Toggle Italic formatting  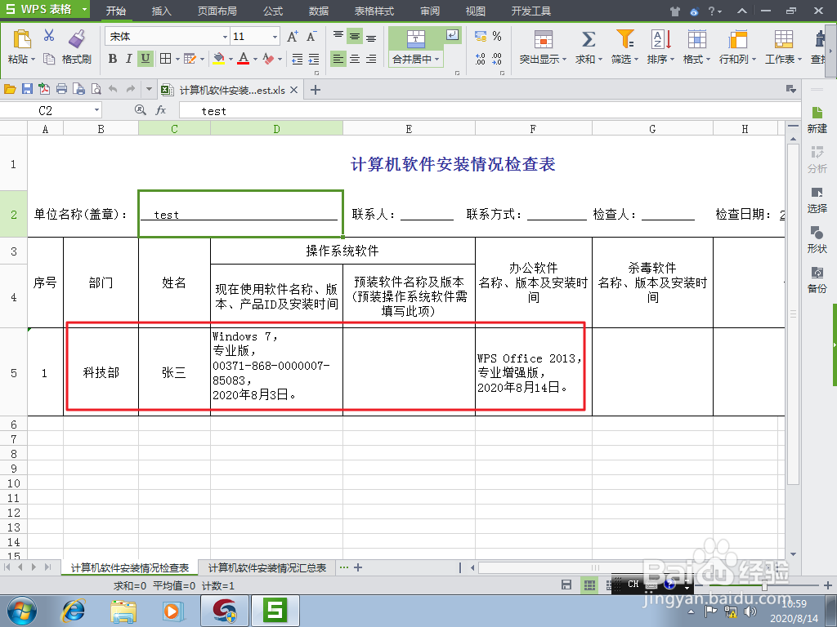[x=128, y=59]
